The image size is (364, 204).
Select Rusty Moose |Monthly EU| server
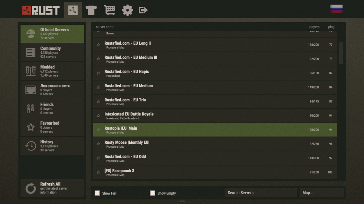click(215, 144)
